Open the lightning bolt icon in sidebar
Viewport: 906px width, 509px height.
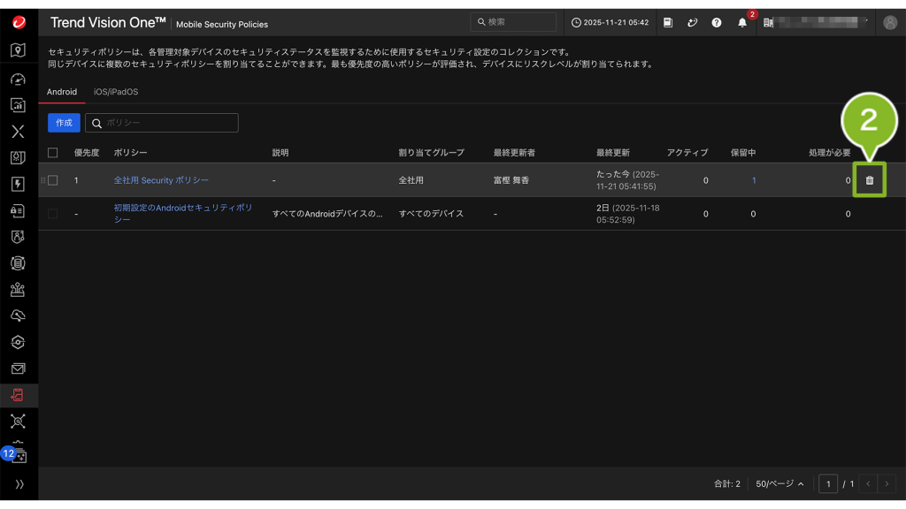[19, 184]
